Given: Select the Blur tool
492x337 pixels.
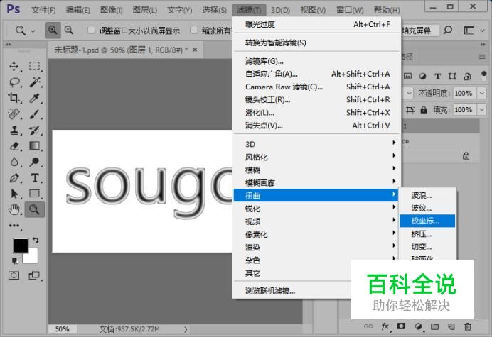Looking at the screenshot, I should tap(14, 162).
